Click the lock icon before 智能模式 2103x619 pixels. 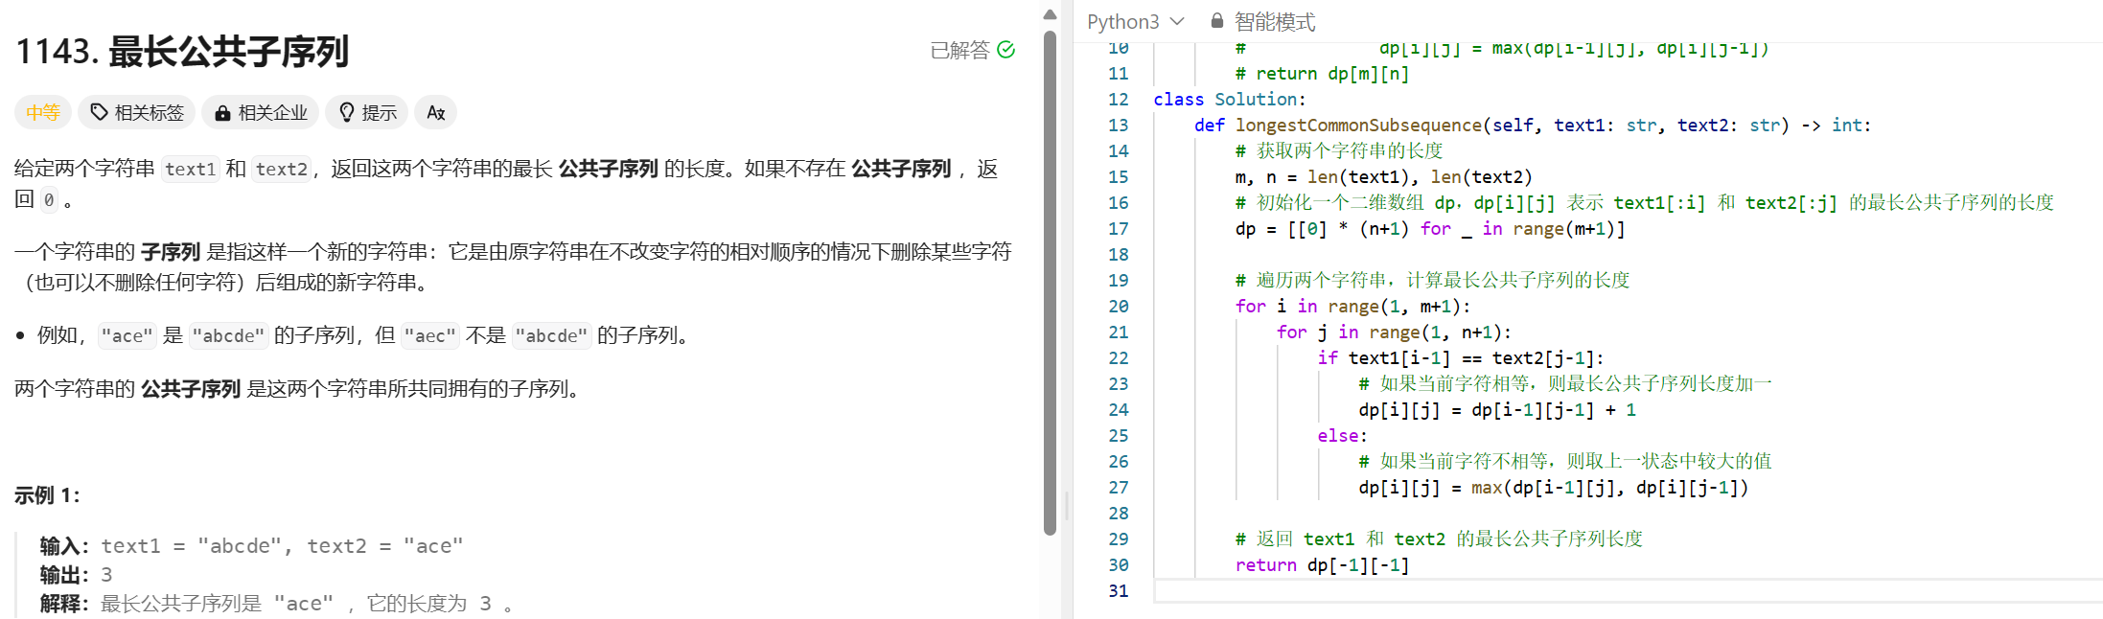tap(1216, 20)
